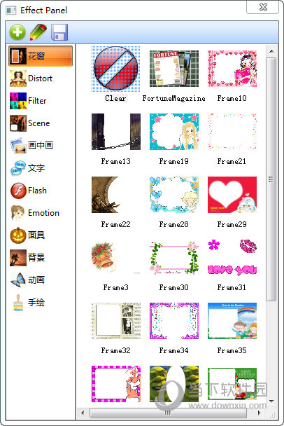This screenshot has width=284, height=426.
Task: Click the Frame13 label text
Action: (116, 161)
